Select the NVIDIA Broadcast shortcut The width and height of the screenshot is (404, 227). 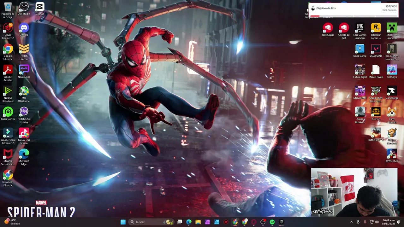point(8,94)
